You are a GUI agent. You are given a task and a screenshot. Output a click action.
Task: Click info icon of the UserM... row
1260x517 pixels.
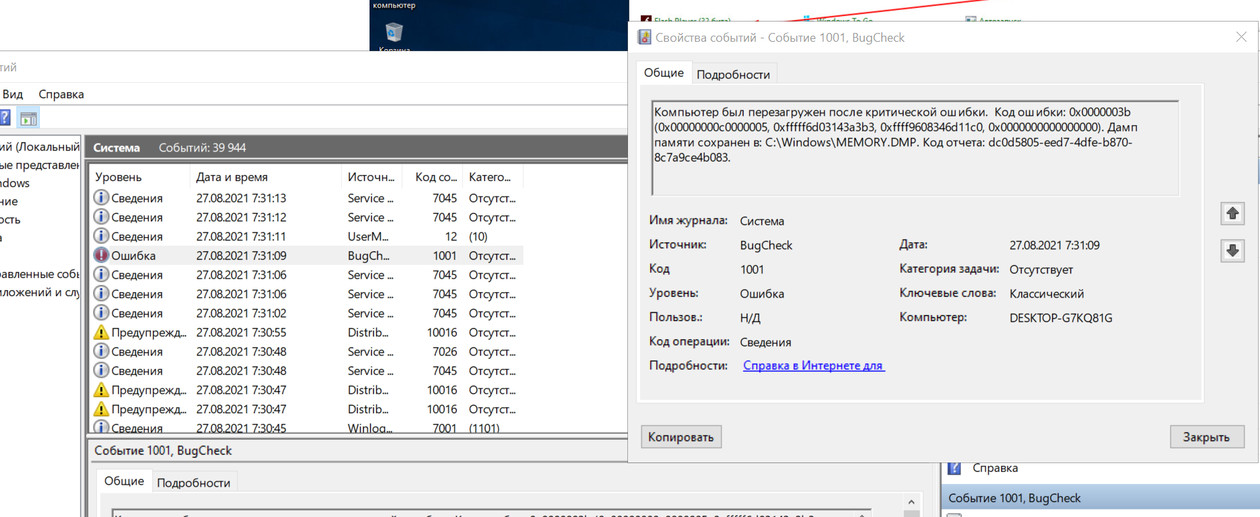101,236
